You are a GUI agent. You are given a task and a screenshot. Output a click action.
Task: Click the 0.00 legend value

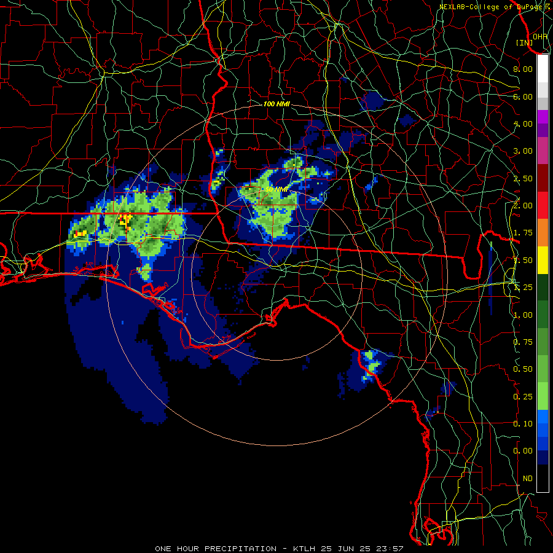(523, 451)
